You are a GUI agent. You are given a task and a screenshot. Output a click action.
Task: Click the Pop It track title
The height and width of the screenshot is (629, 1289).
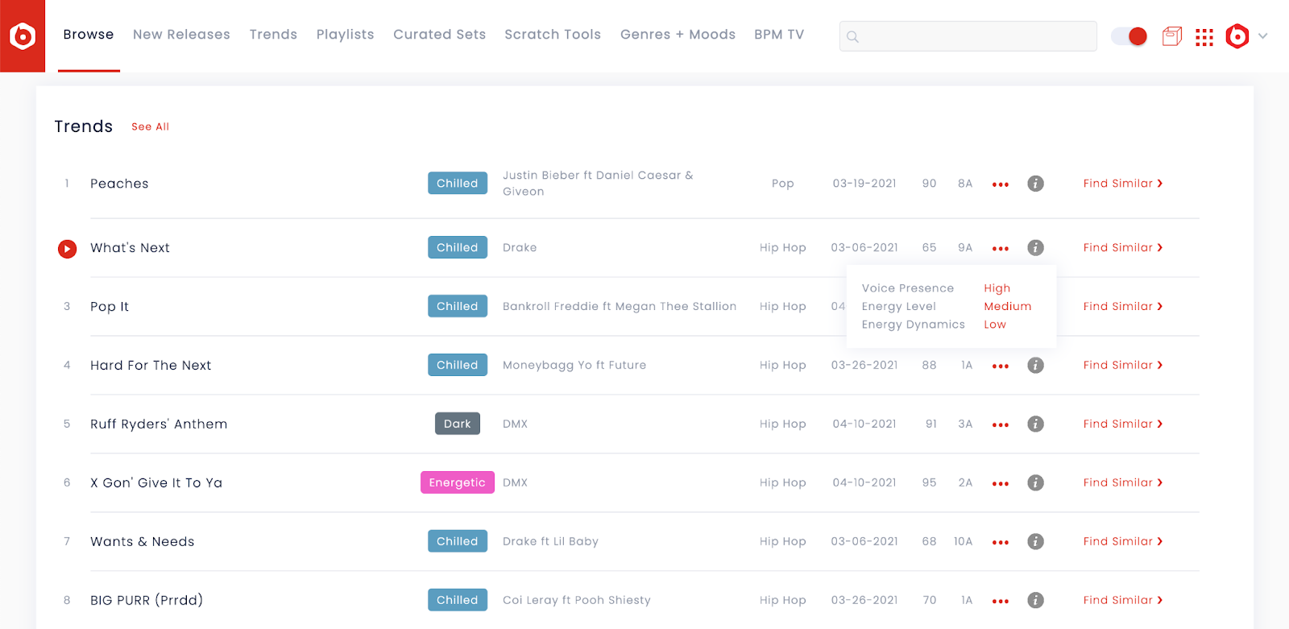point(110,307)
